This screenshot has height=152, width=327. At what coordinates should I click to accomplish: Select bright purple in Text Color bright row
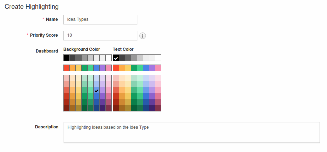coord(152,68)
